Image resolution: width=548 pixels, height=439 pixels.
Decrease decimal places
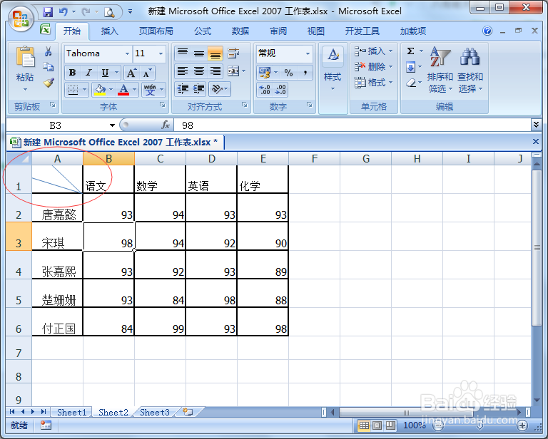(x=280, y=89)
